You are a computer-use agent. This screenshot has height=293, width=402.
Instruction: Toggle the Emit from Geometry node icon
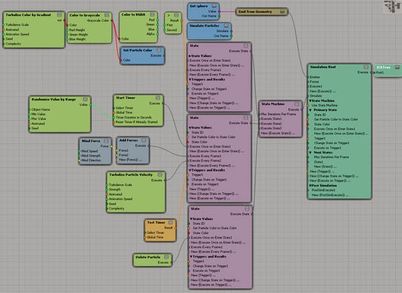pos(282,11)
